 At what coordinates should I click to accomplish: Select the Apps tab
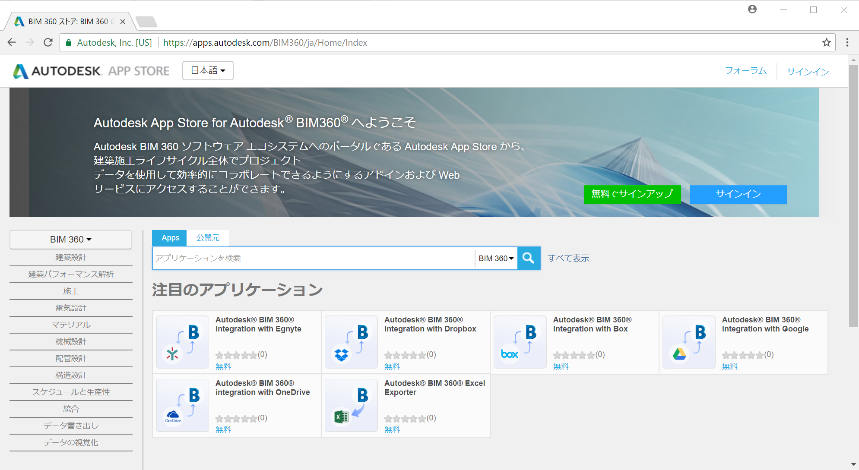[169, 238]
